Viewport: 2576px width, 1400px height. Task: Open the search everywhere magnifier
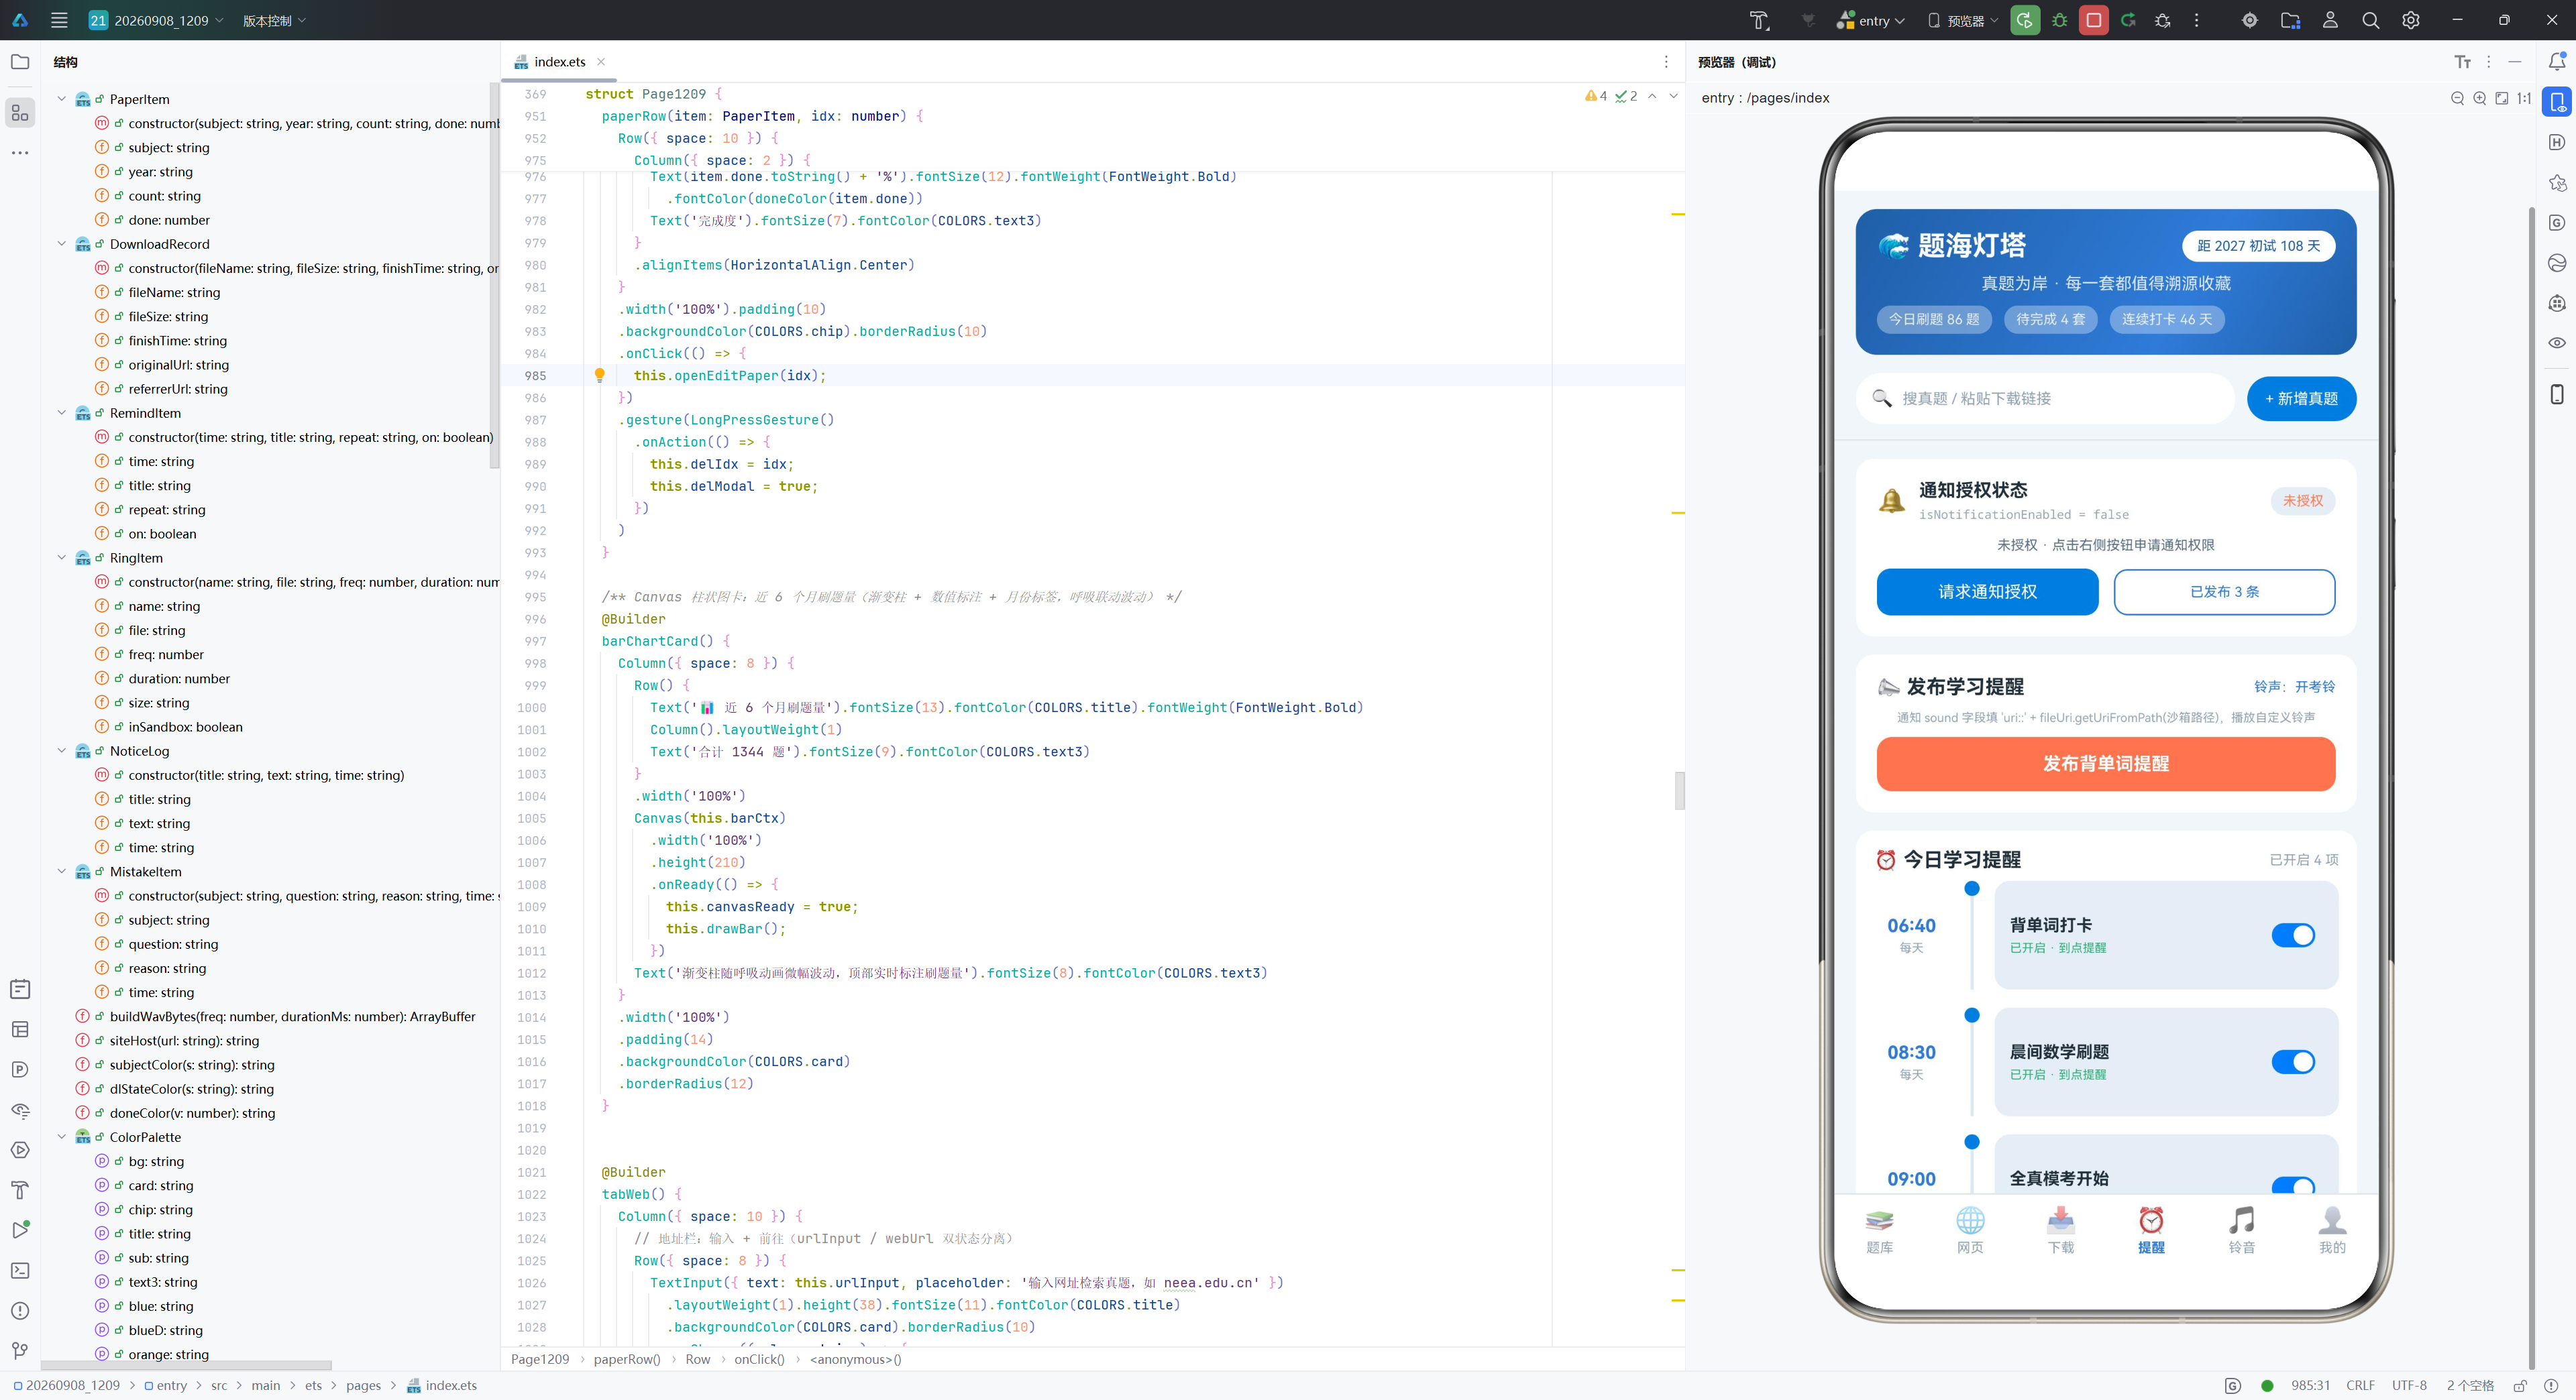2370,20
